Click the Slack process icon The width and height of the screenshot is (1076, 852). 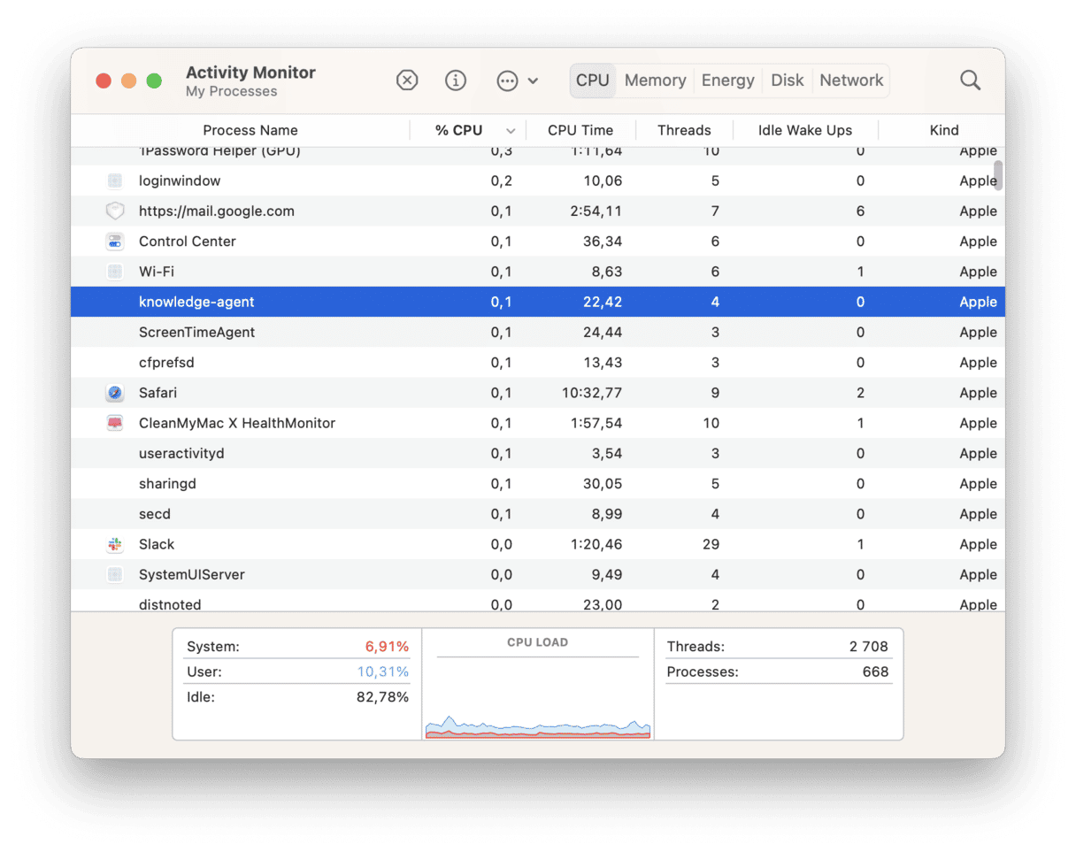tap(114, 544)
